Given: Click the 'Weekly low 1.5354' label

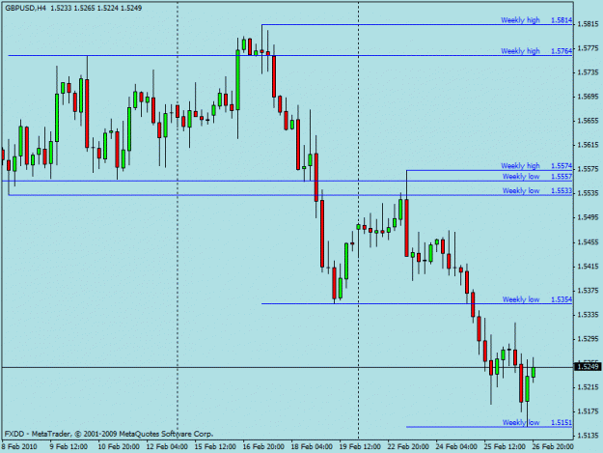Looking at the screenshot, I should click(x=537, y=299).
